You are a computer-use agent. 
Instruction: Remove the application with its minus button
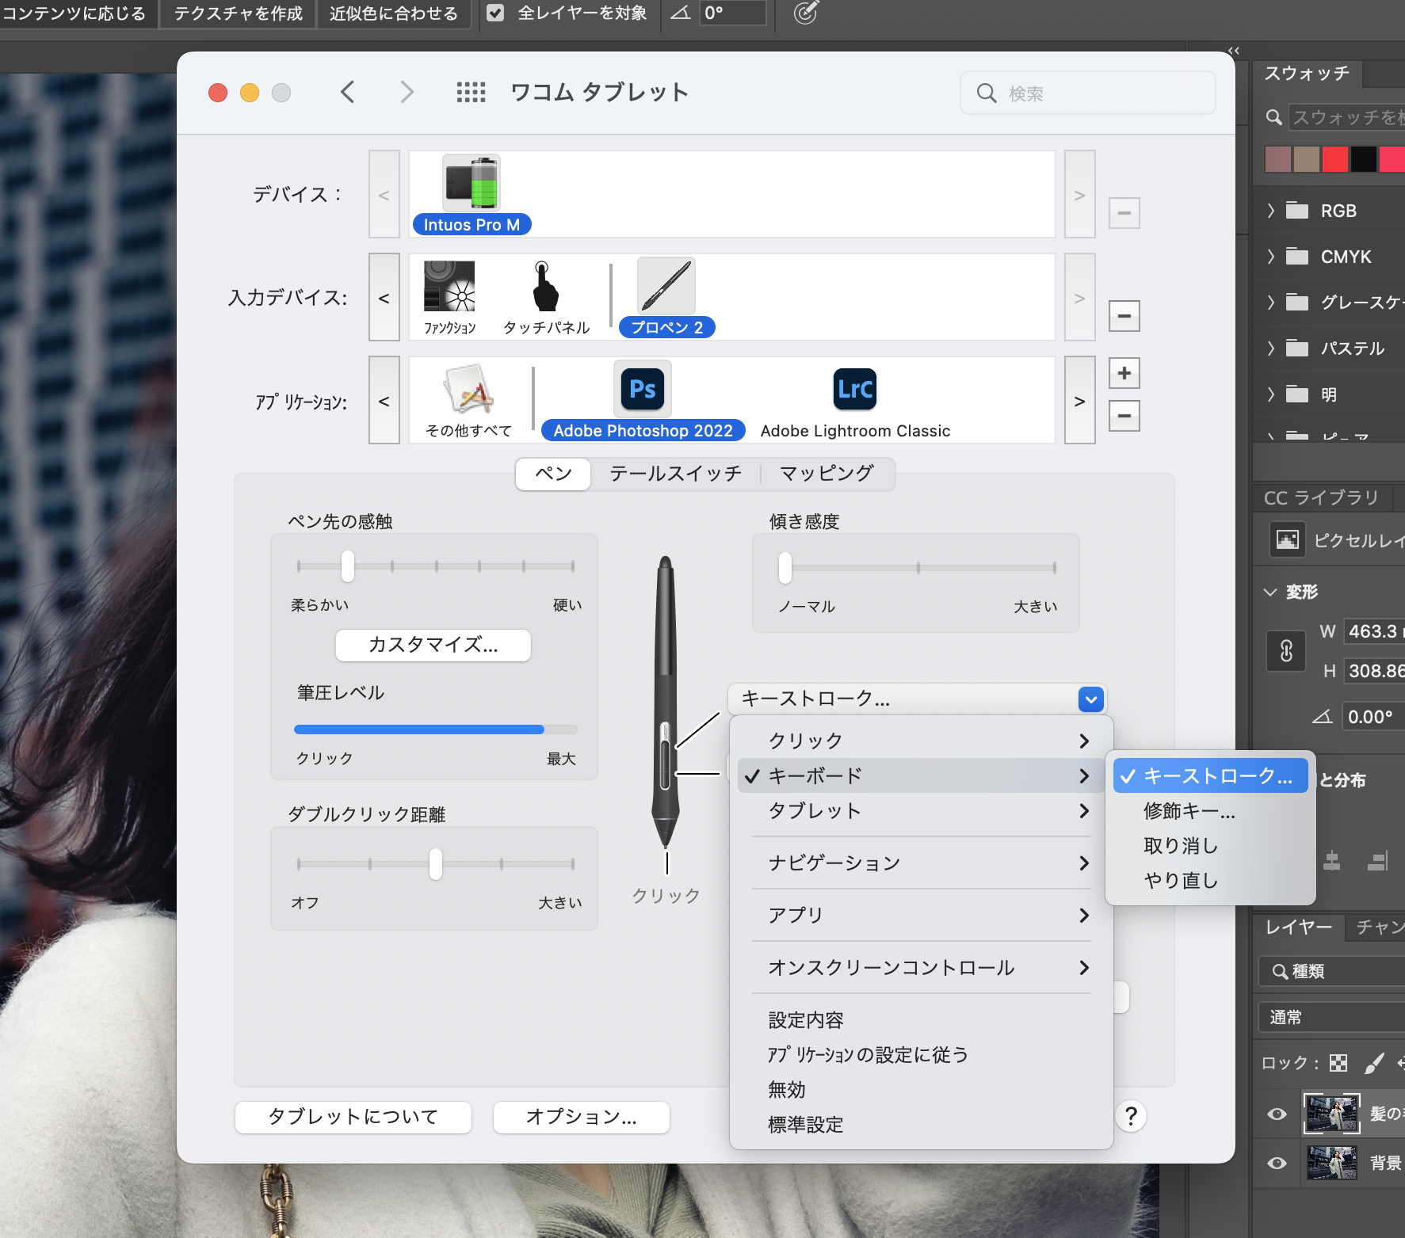1124,416
